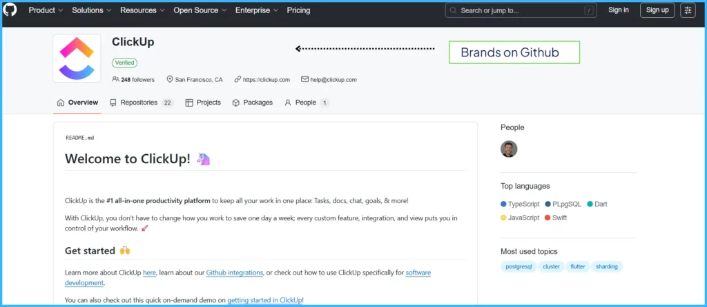
Task: Select the Swift language
Action: [x=559, y=218]
